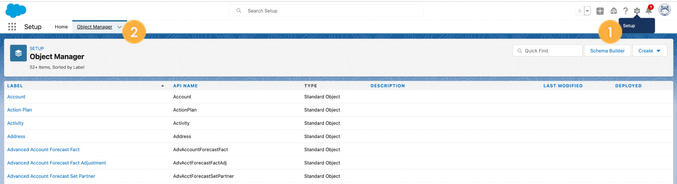677x184 pixels.
Task: Open the help question mark icon
Action: (626, 11)
